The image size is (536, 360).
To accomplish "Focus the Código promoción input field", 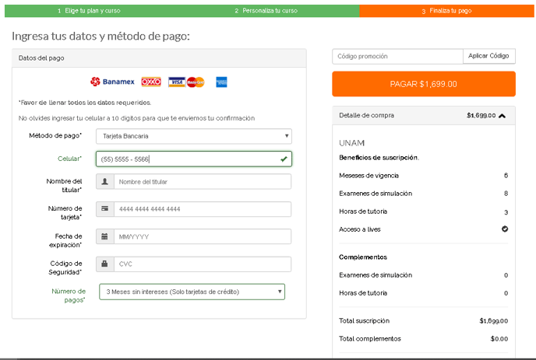I will (x=397, y=56).
